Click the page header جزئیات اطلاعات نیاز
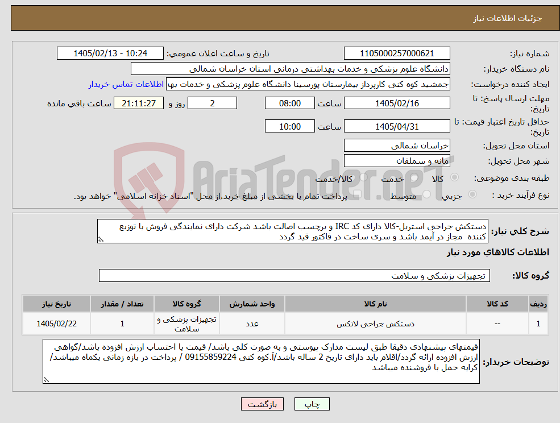Screen dimensions: 560x423 [508, 18]
